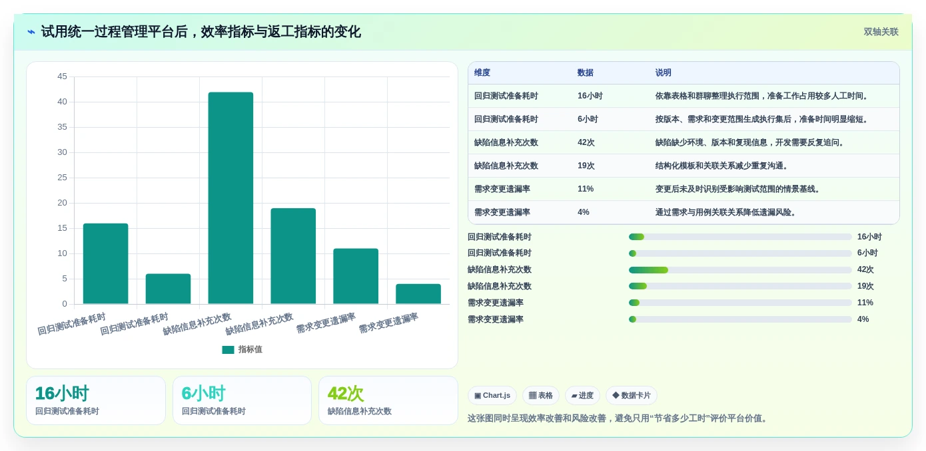Click the 4% progress bar
Image resolution: width=926 pixels, height=451 pixels.
coord(740,319)
